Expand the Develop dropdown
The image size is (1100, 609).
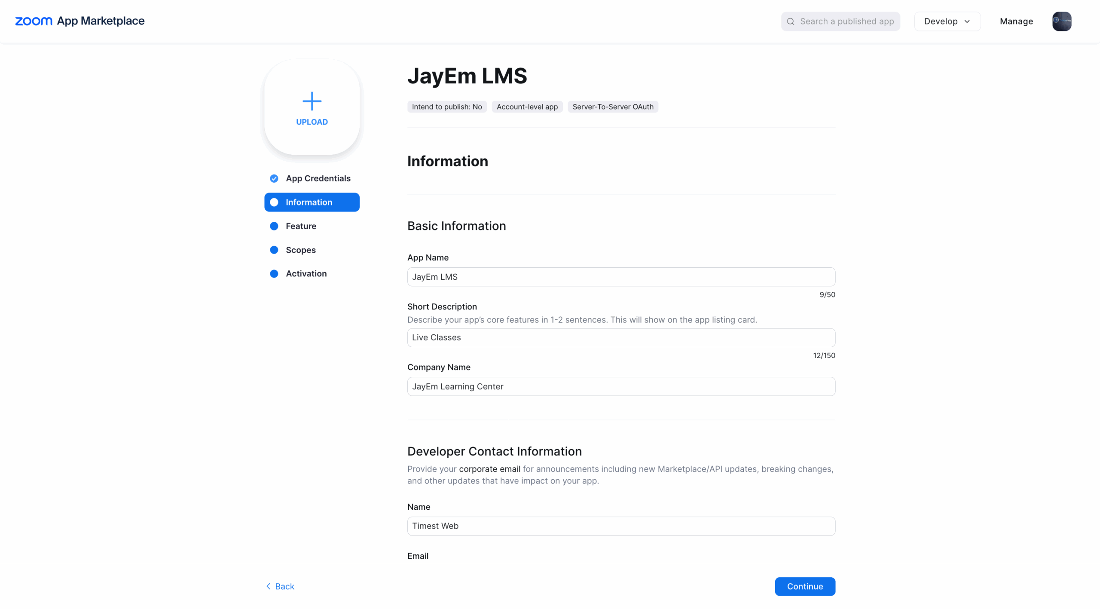tap(947, 21)
